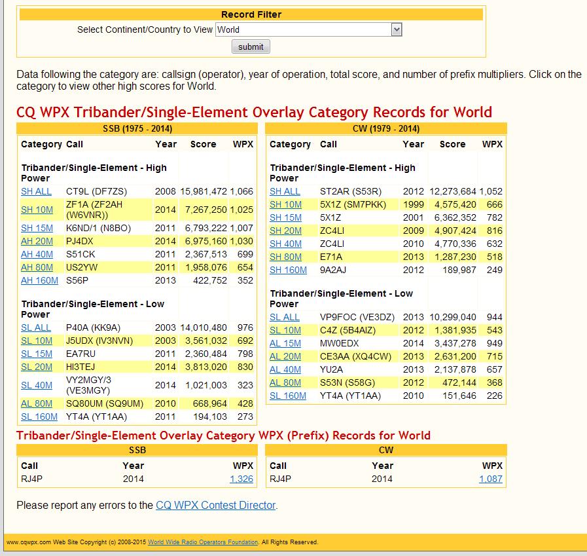
Task: Open the SSB SL 160M link
Action: 39,417
